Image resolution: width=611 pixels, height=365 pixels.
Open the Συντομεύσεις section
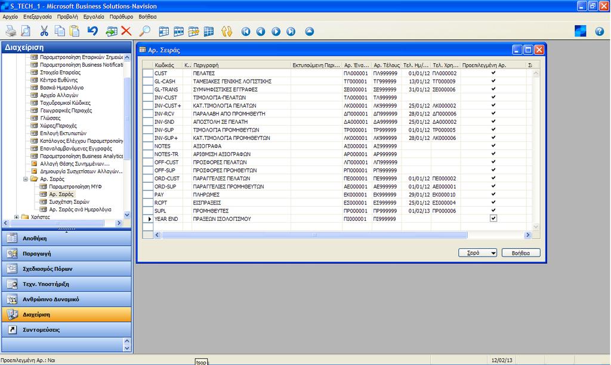pyautogui.click(x=67, y=330)
